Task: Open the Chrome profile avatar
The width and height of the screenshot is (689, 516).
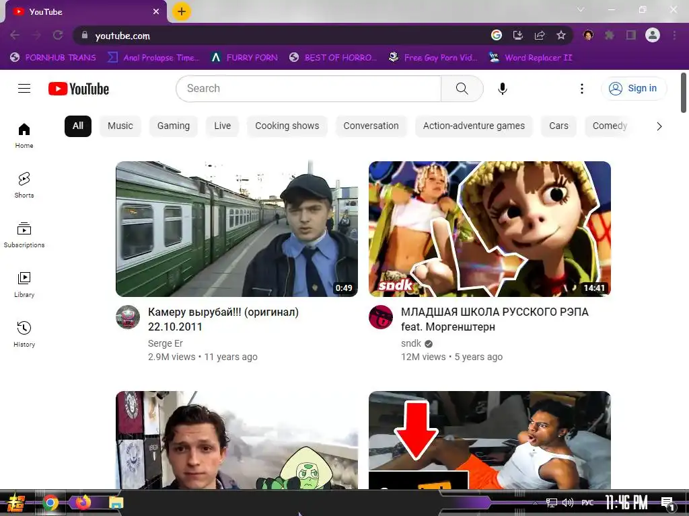Action: click(x=653, y=35)
